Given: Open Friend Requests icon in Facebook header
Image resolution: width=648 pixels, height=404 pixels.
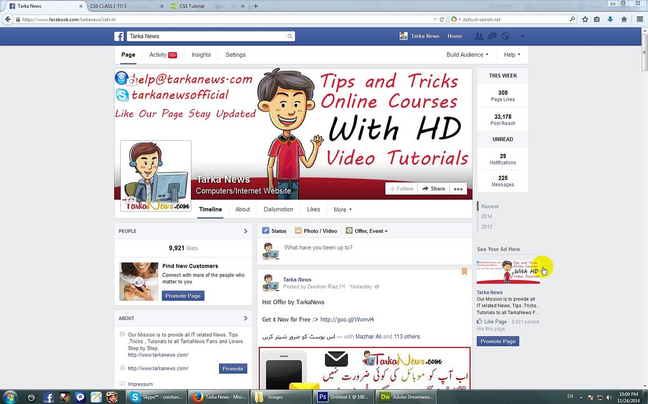Looking at the screenshot, I should tap(478, 36).
